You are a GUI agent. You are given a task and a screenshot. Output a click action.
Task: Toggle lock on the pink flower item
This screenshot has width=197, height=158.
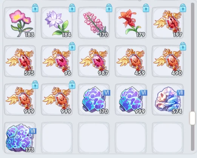pyautogui.click(x=35, y=8)
